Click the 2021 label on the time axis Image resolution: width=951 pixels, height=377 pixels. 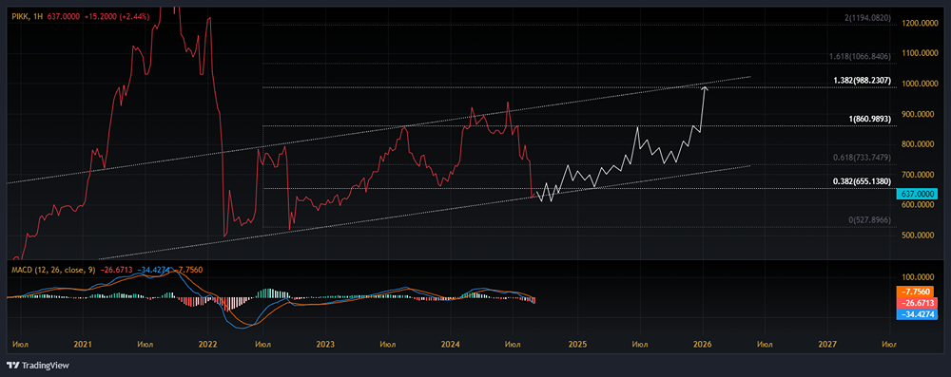pyautogui.click(x=82, y=345)
